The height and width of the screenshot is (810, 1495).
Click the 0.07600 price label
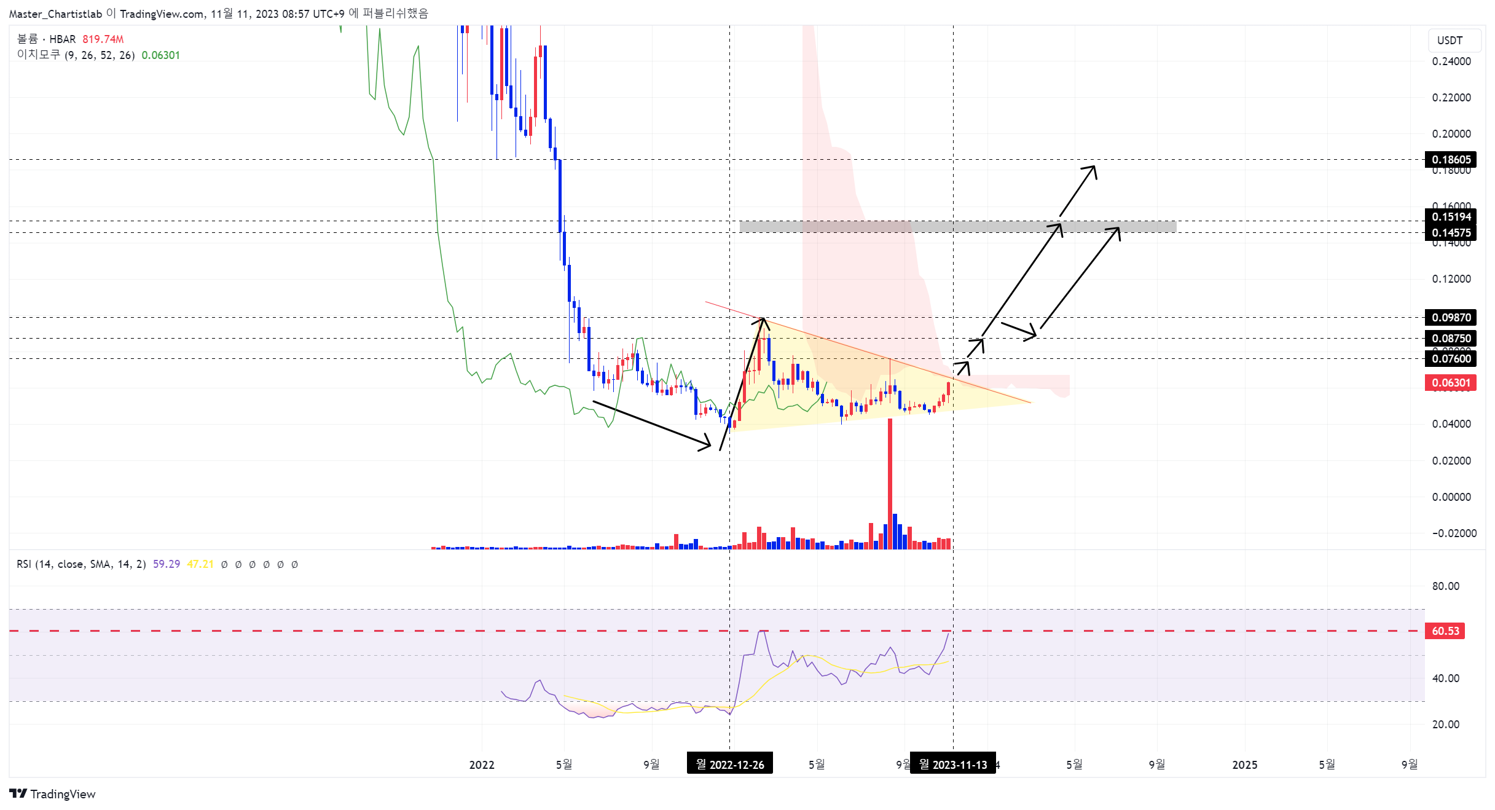pyautogui.click(x=1451, y=358)
